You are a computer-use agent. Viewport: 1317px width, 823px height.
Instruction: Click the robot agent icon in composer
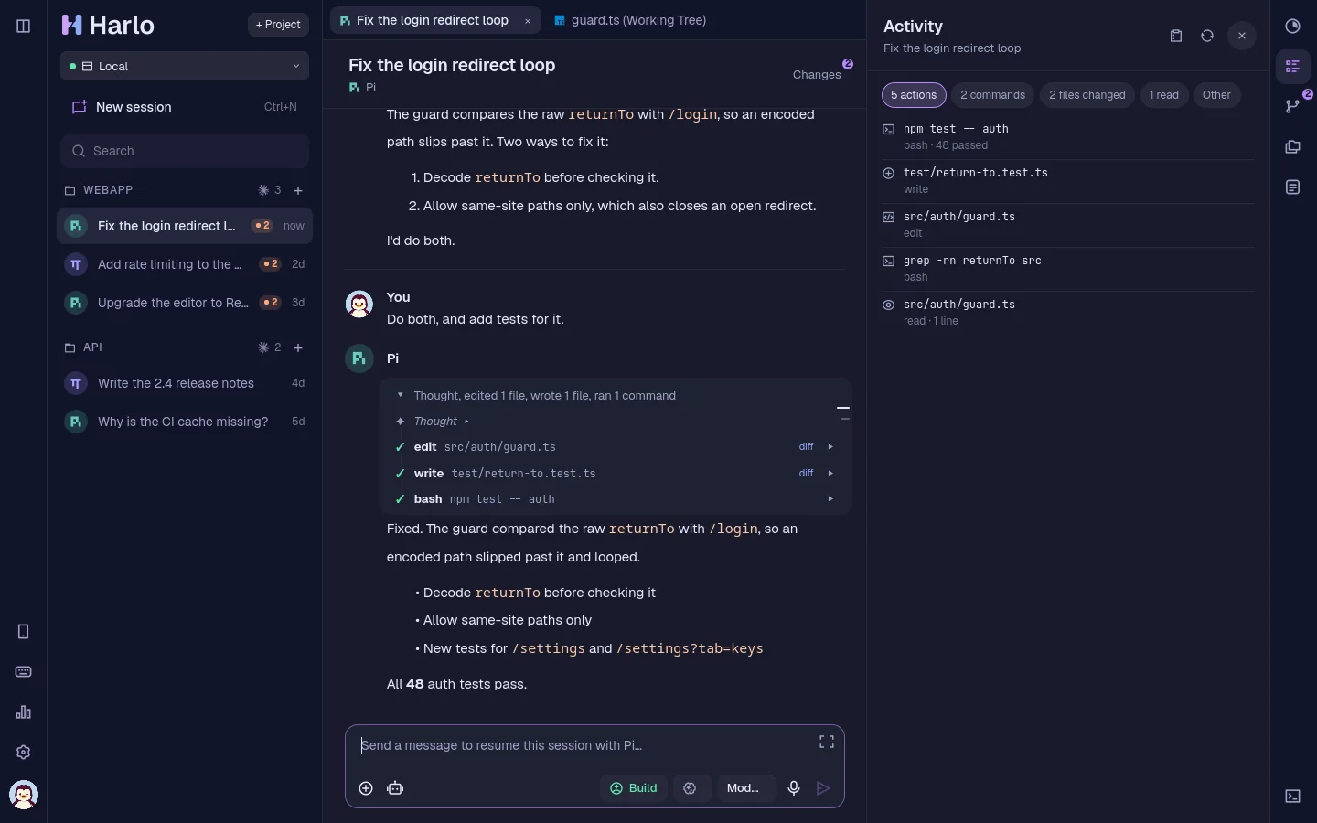click(395, 788)
